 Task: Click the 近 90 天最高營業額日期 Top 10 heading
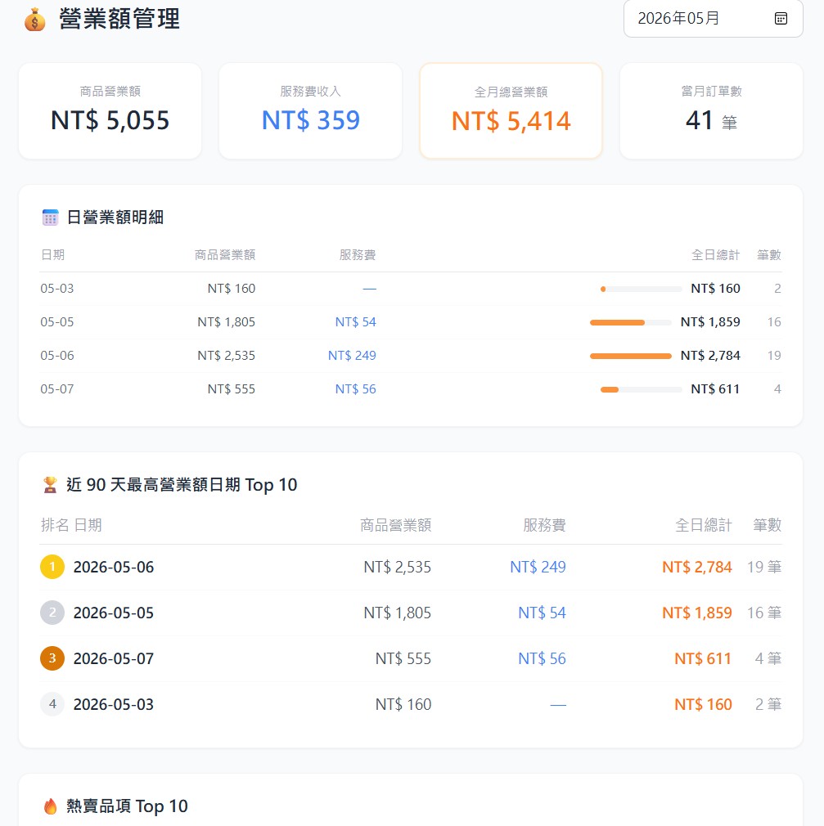tap(182, 485)
